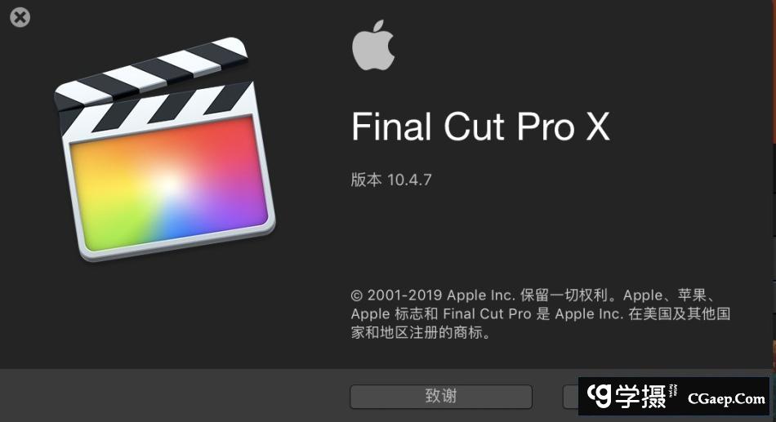This screenshot has width=776, height=422.
Task: Click the Final Cut Pro X title text
Action: pyautogui.click(x=480, y=127)
